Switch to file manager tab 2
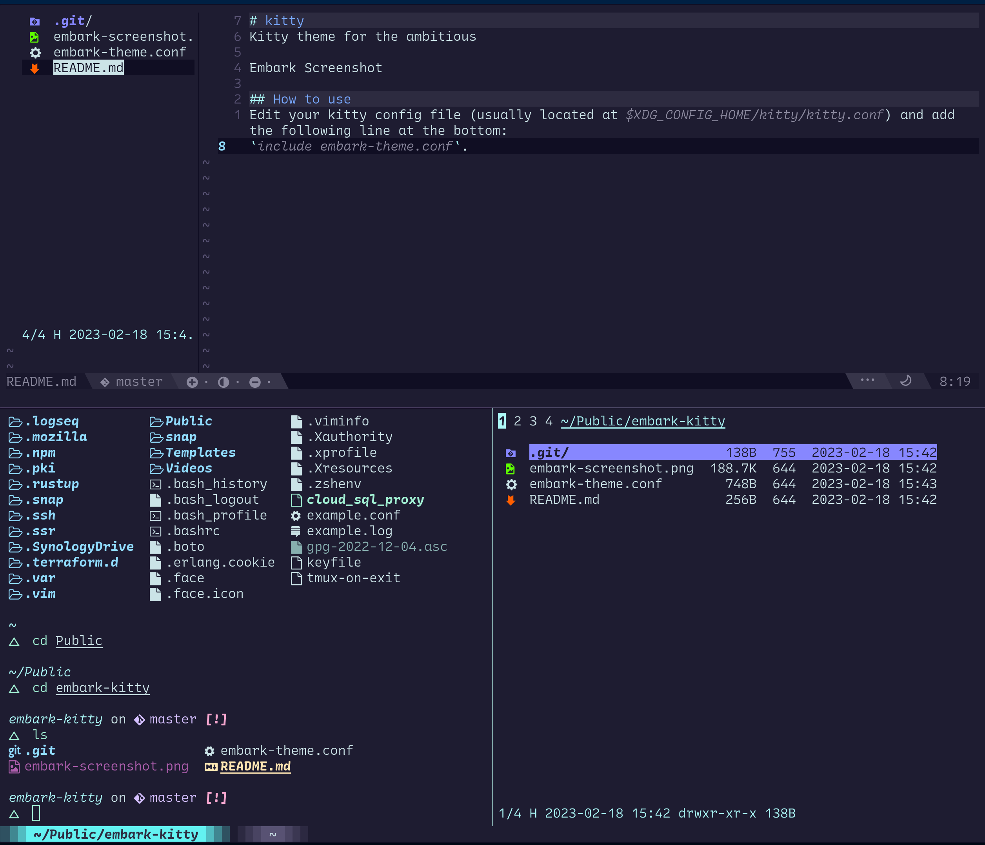The height and width of the screenshot is (845, 985). (x=517, y=421)
